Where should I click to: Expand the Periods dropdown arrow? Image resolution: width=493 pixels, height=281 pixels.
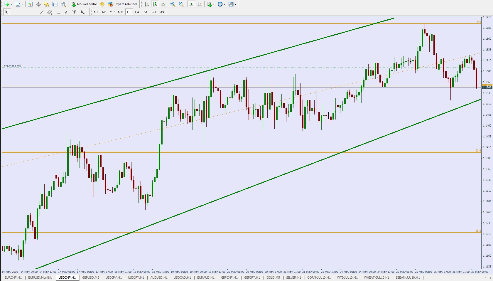(224, 4)
